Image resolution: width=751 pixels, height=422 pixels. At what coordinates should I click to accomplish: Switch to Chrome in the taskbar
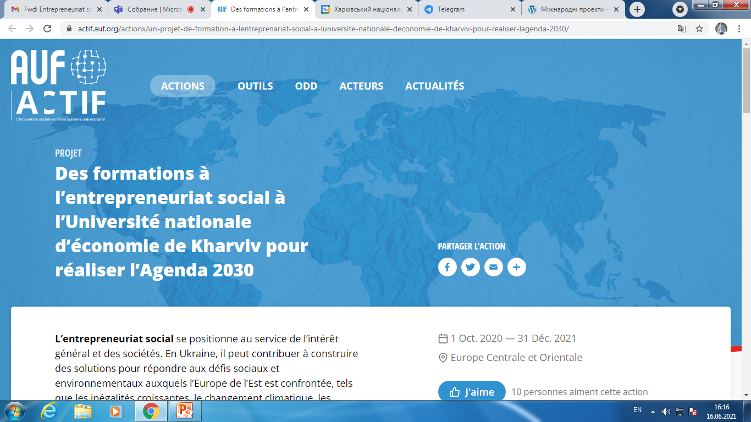pyautogui.click(x=151, y=411)
